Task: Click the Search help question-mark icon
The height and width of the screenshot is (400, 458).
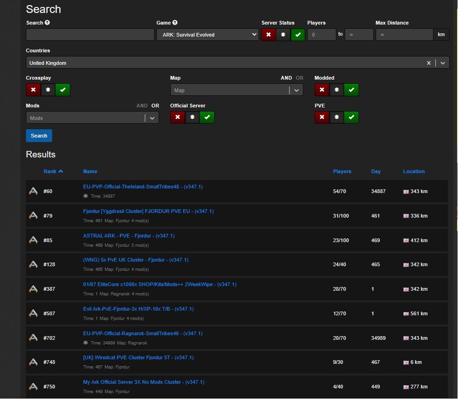Action: [x=47, y=23]
